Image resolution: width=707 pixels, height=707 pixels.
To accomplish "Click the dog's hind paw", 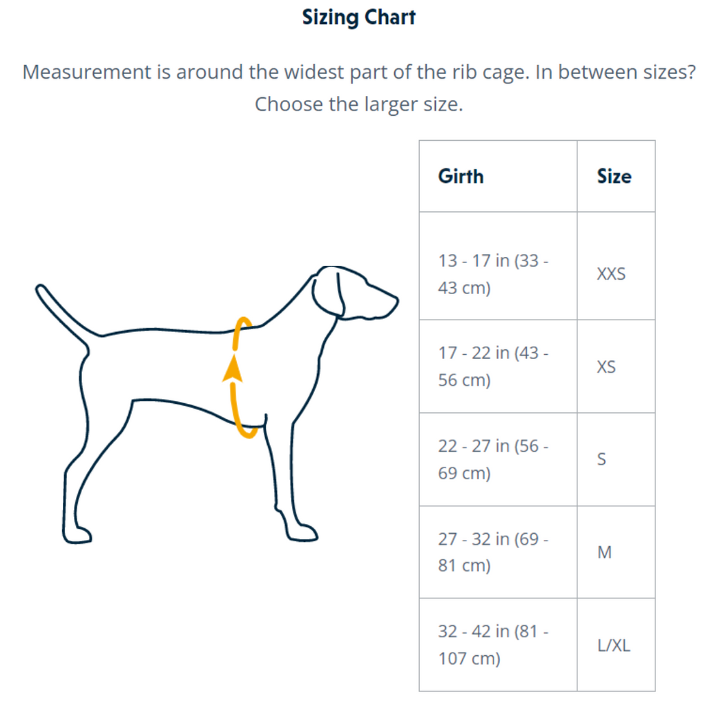I will click(77, 533).
